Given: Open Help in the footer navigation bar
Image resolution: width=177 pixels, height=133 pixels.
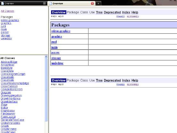Looking at the screenshot, I should point(135,80).
